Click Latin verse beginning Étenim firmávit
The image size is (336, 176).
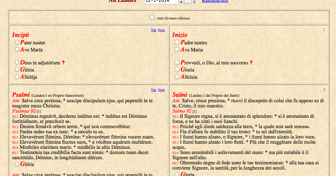[71, 126]
